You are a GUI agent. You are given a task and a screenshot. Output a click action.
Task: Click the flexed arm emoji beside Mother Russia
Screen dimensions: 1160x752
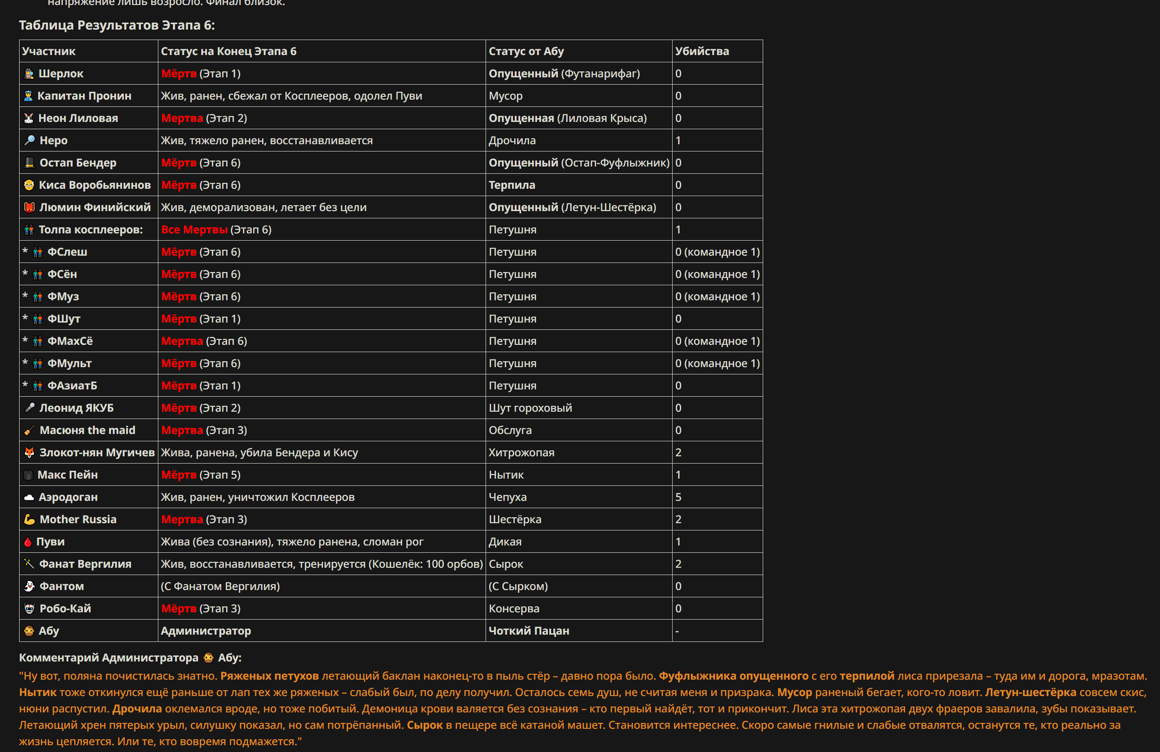30,520
